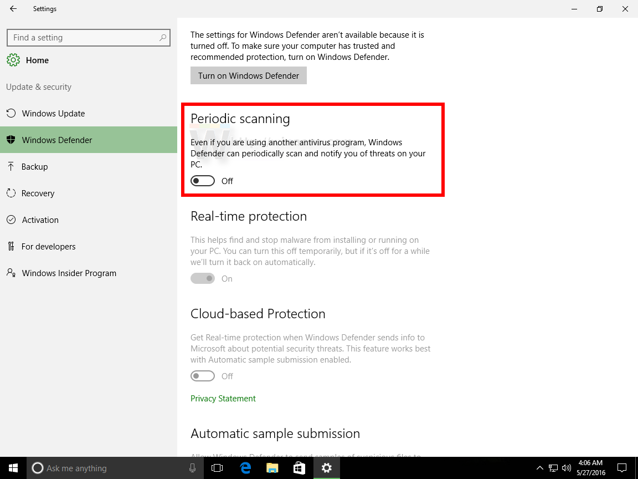Select Windows Update in the sidebar
The height and width of the screenshot is (479, 638).
(x=53, y=113)
